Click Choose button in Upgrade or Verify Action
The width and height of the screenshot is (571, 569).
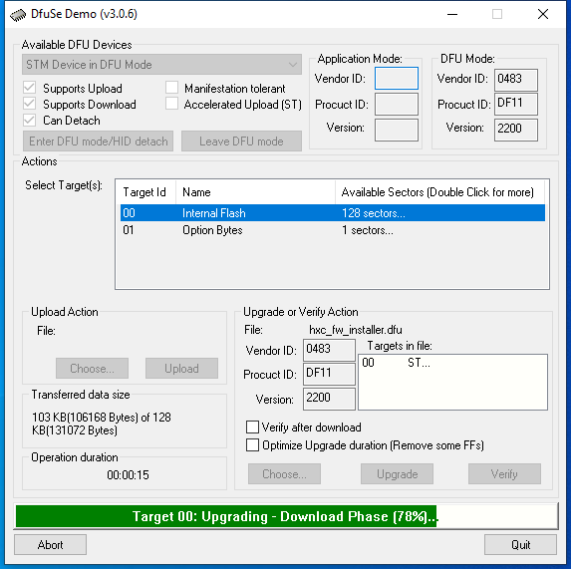point(284,473)
